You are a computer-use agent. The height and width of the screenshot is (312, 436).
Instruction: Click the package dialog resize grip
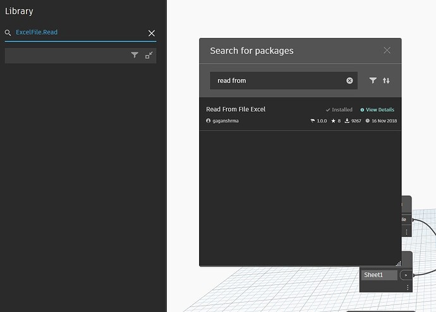pyautogui.click(x=398, y=263)
